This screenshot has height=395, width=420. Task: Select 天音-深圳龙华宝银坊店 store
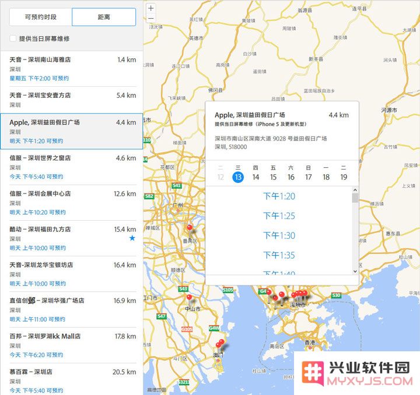(72, 274)
